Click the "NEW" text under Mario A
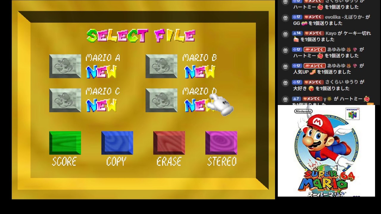This screenshot has width=381, height=214. tap(101, 72)
